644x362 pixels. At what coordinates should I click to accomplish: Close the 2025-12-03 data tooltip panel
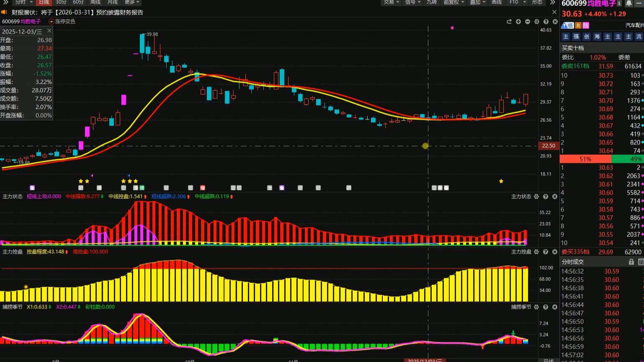49,31
